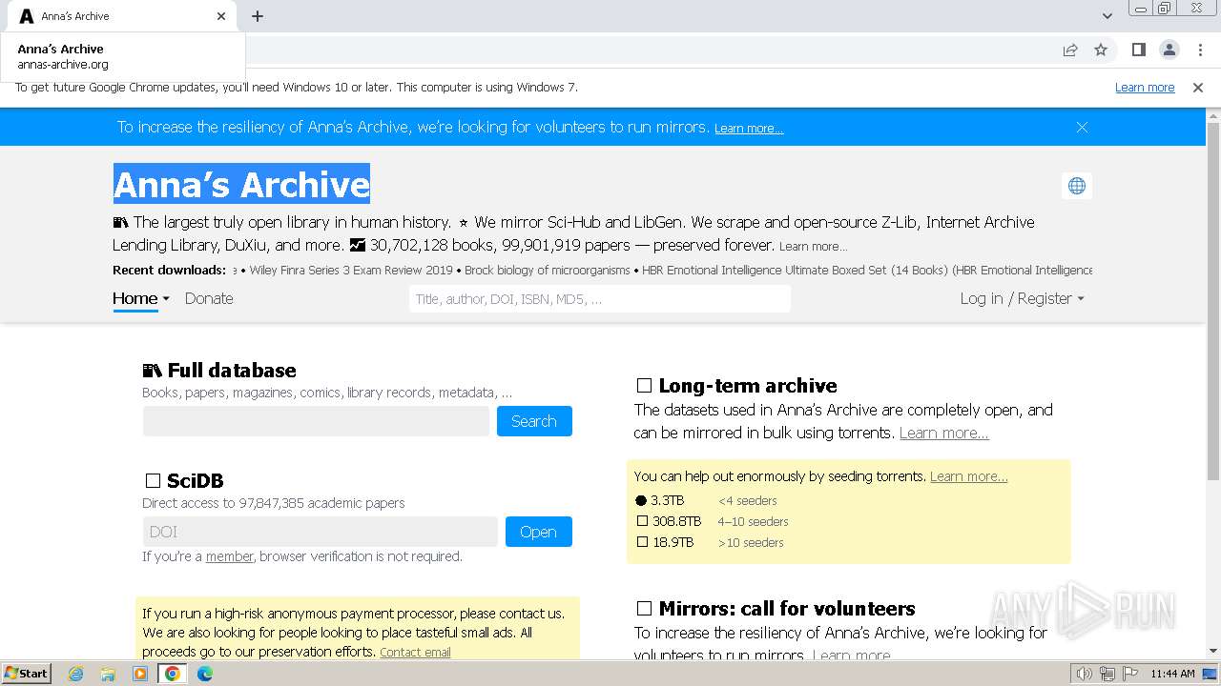Open Chrome profile avatar icon
The width and height of the screenshot is (1221, 686).
click(1169, 50)
